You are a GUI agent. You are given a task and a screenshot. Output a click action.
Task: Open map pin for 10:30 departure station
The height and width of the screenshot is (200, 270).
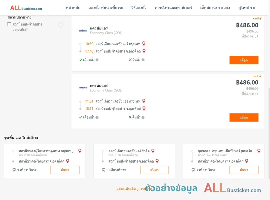(x=144, y=43)
